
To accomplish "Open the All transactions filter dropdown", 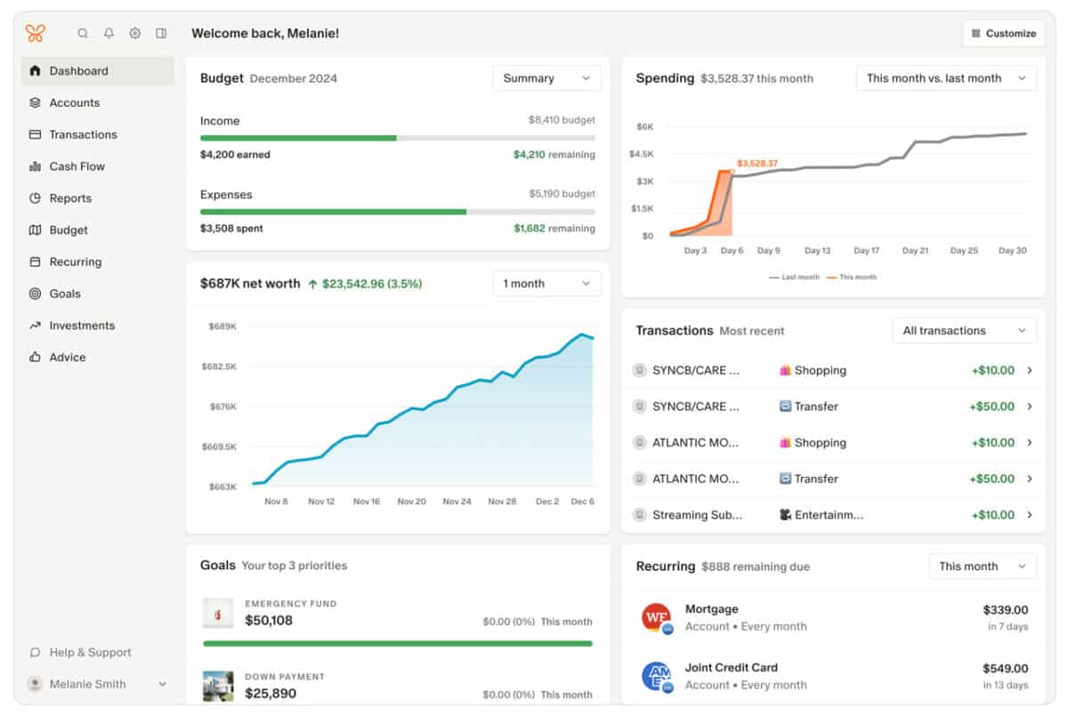I will (x=964, y=331).
